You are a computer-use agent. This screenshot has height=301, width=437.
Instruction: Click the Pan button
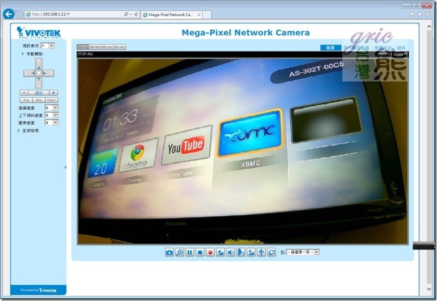[x=26, y=100]
